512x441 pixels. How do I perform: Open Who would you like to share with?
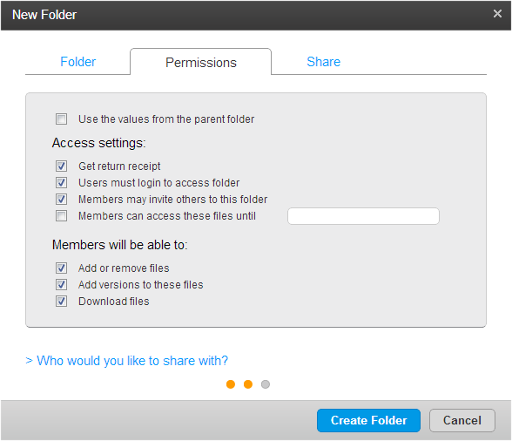(132, 361)
